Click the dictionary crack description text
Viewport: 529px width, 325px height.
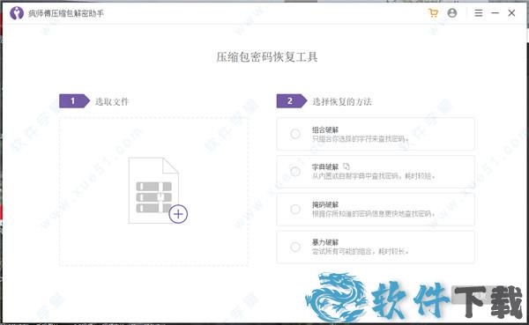[374, 175]
